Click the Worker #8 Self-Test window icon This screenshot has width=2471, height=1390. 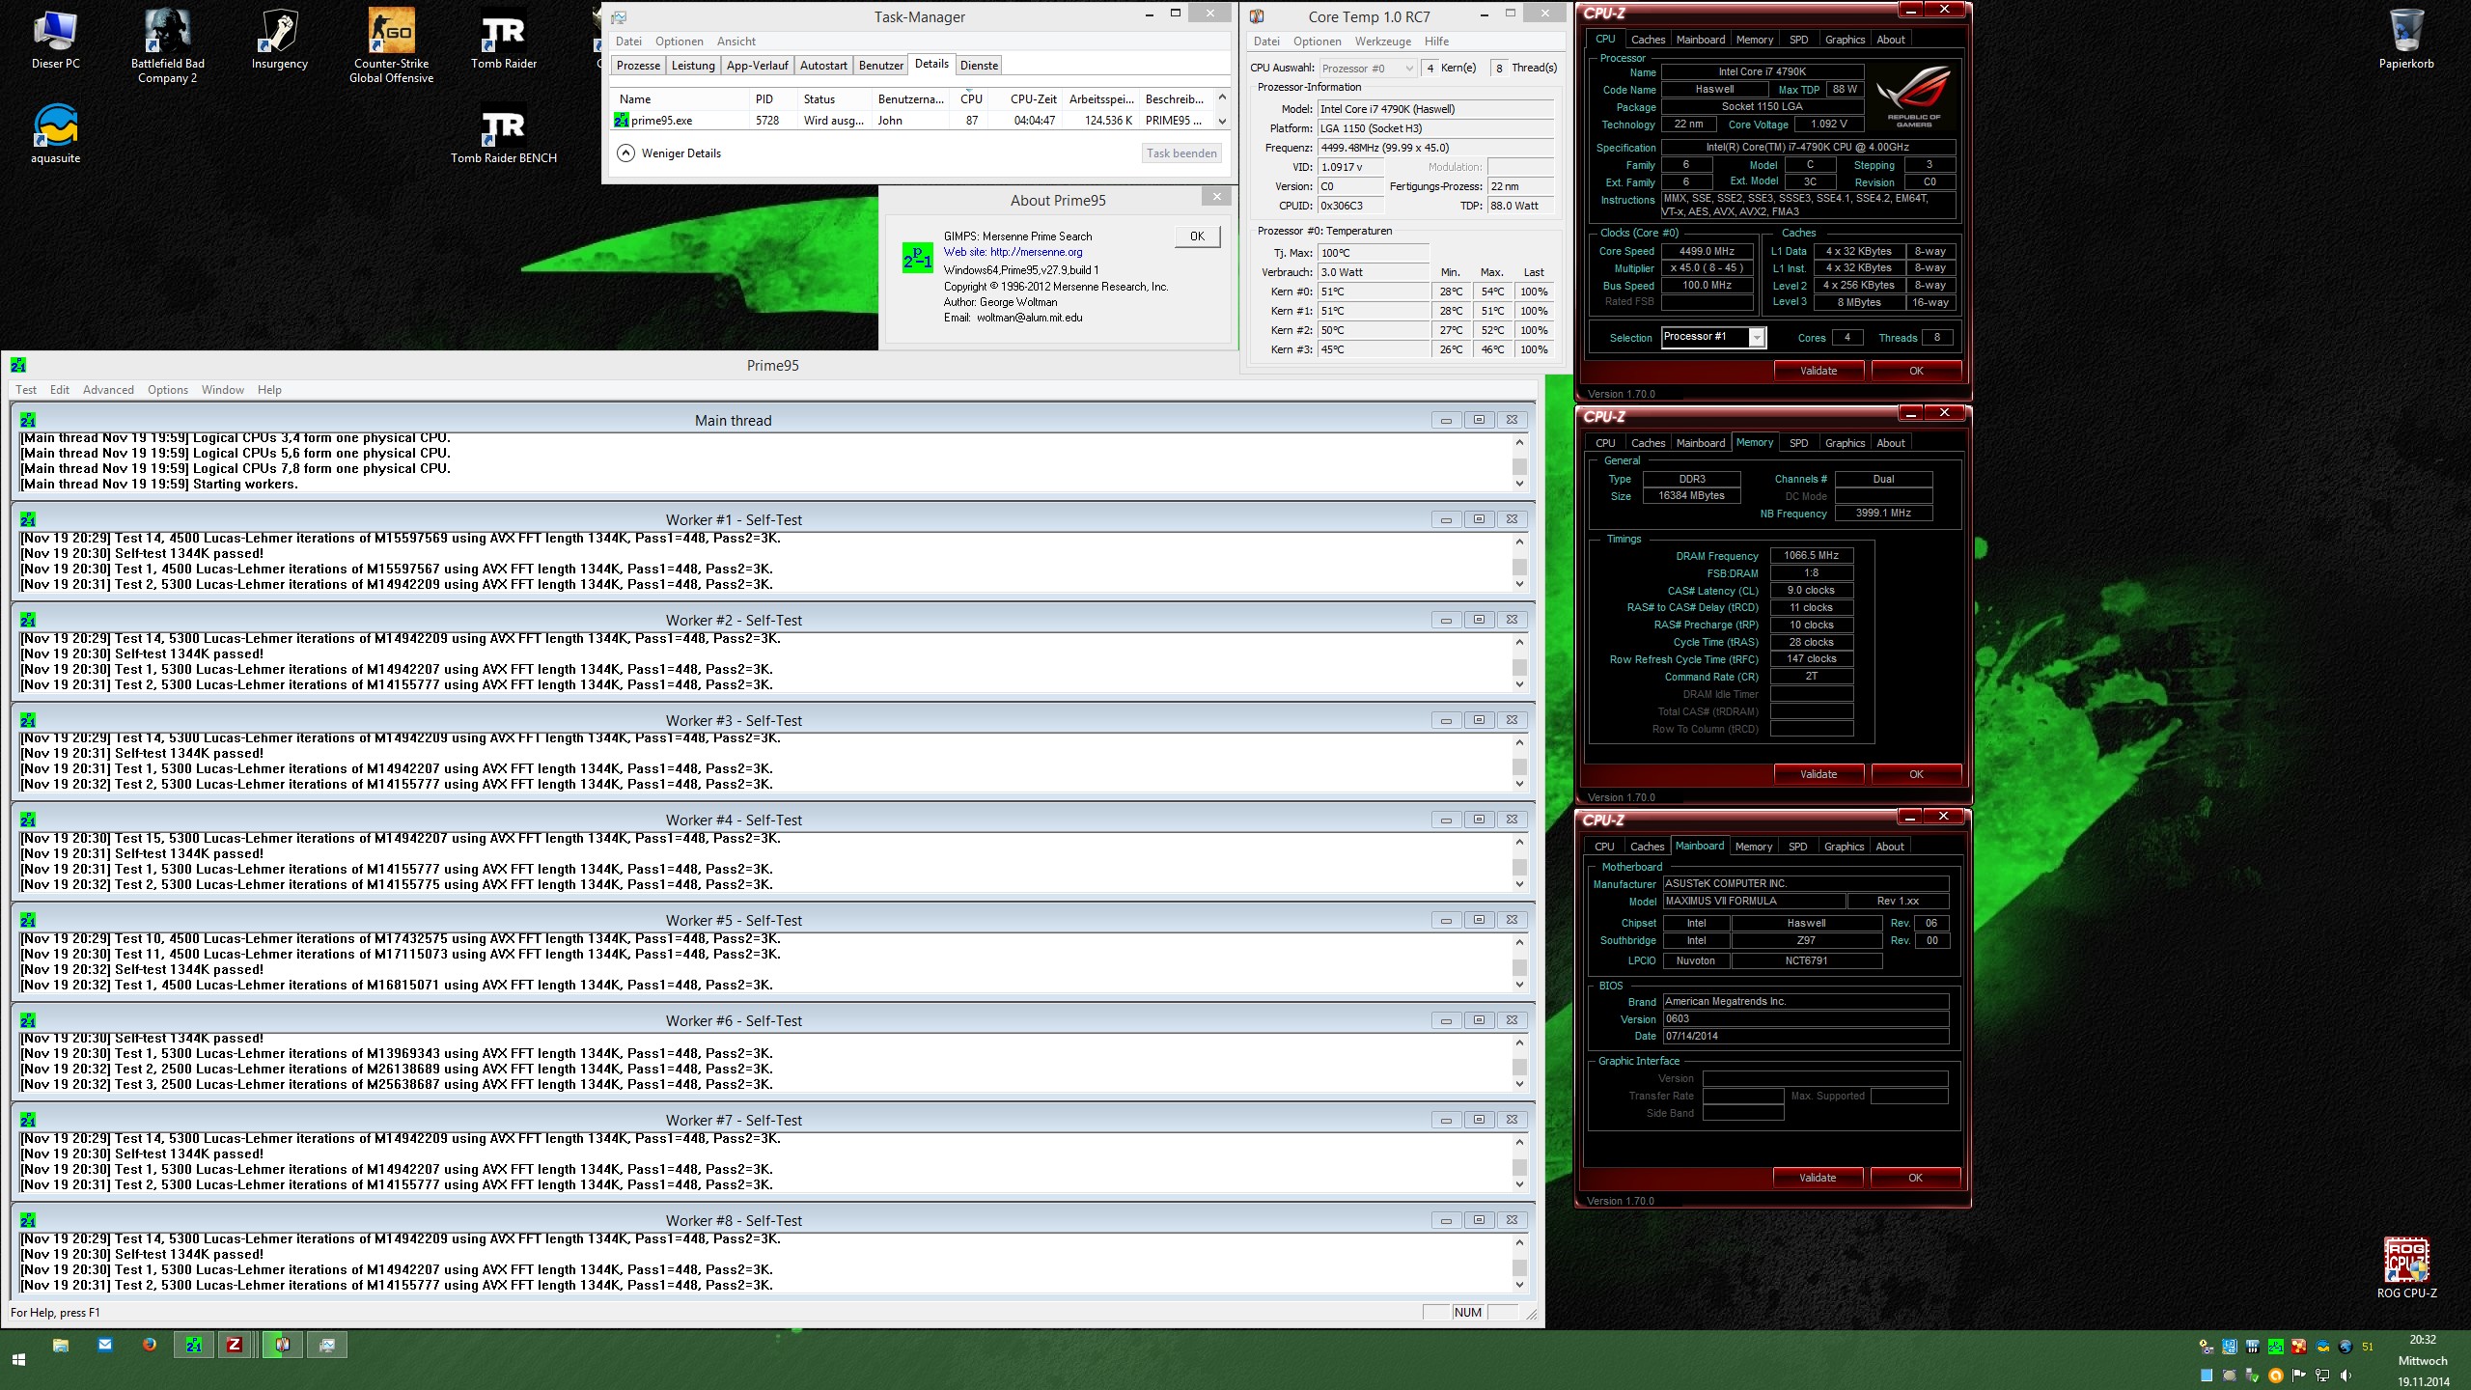click(27, 1220)
